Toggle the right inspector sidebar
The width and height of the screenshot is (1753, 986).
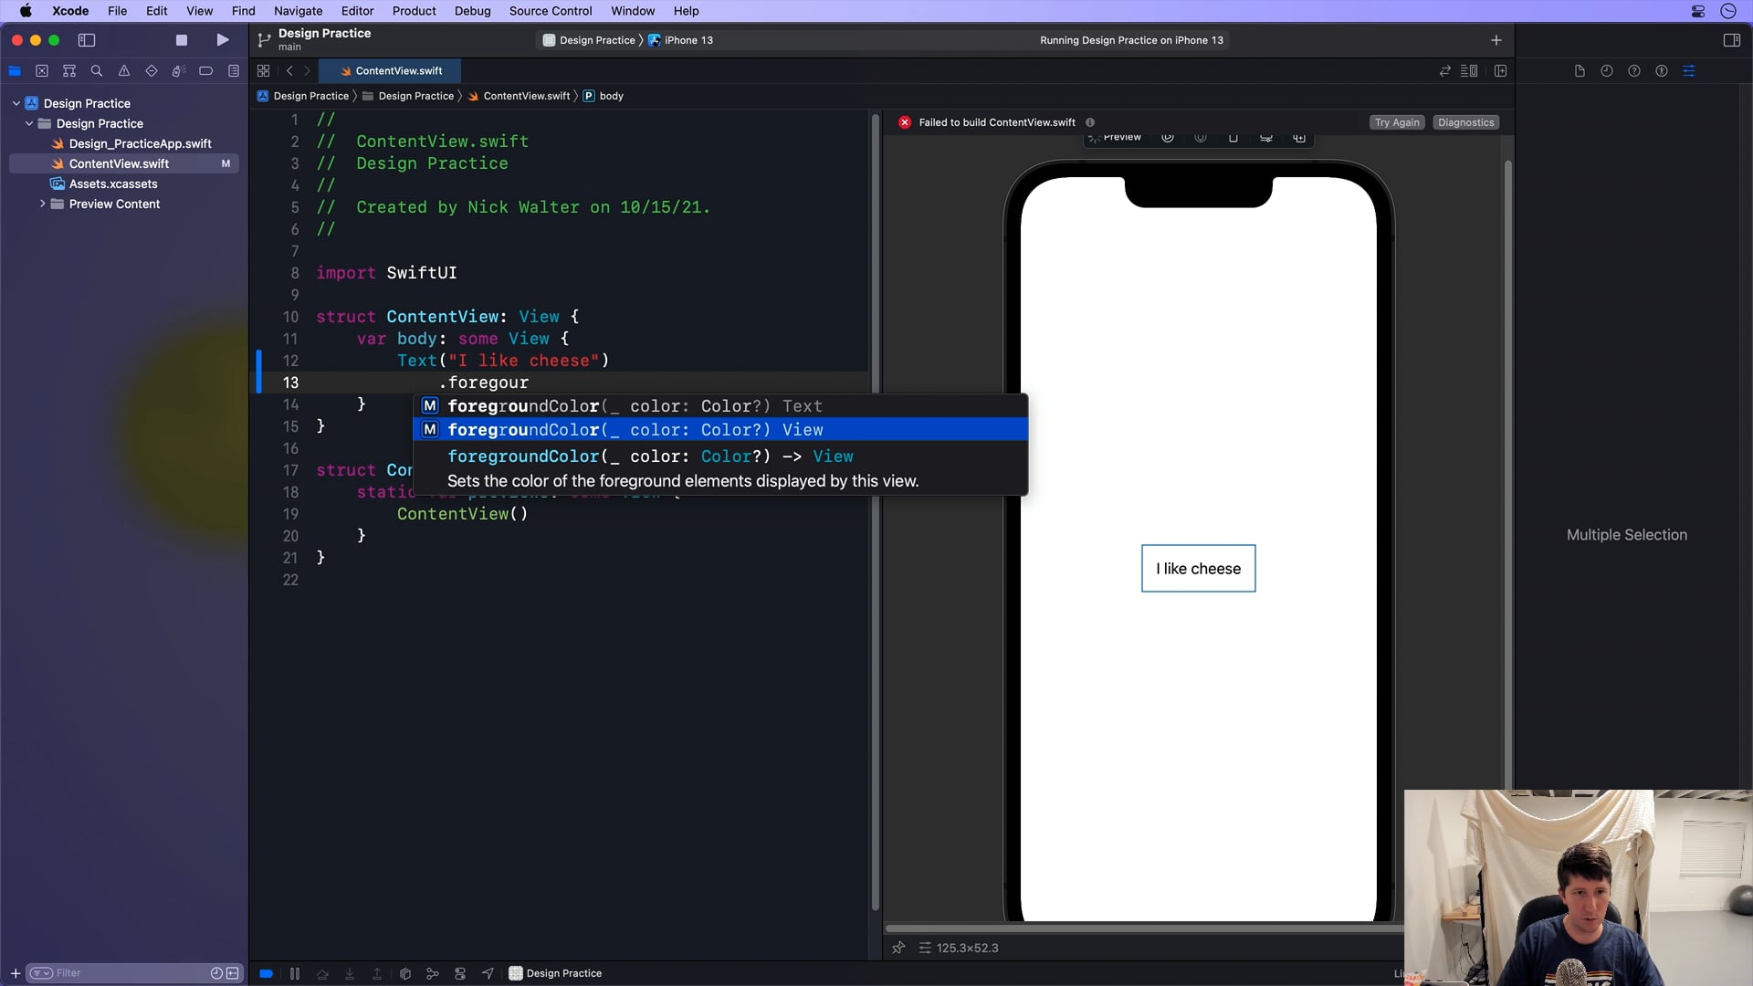(x=1731, y=40)
